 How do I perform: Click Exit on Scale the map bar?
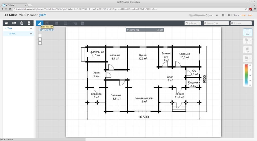click(x=160, y=30)
